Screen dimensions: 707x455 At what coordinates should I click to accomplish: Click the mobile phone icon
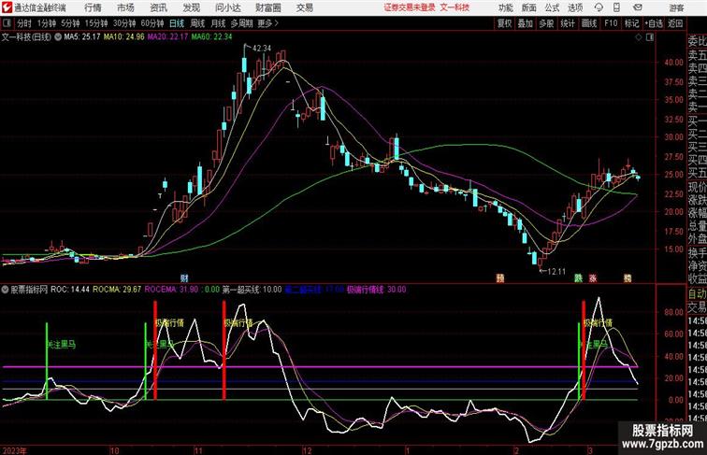pos(616,7)
